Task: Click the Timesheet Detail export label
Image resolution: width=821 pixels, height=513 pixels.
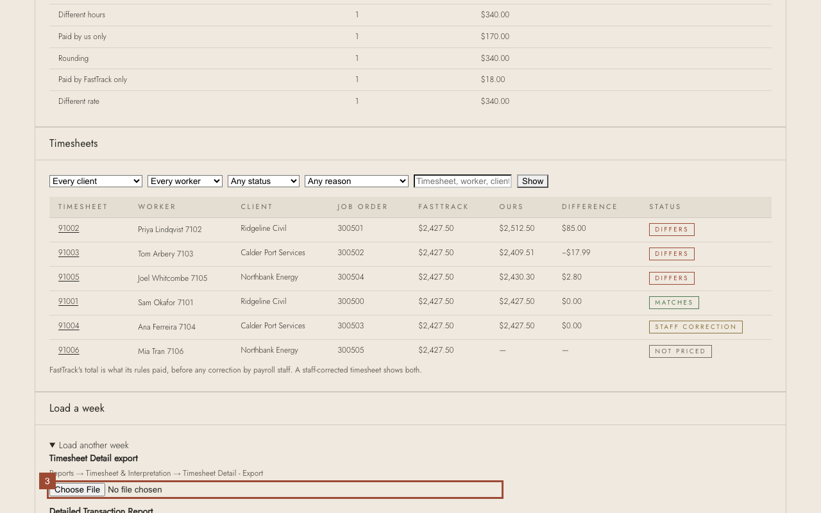Action: (x=94, y=458)
